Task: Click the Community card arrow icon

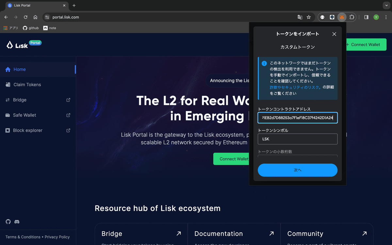Action: [364, 234]
